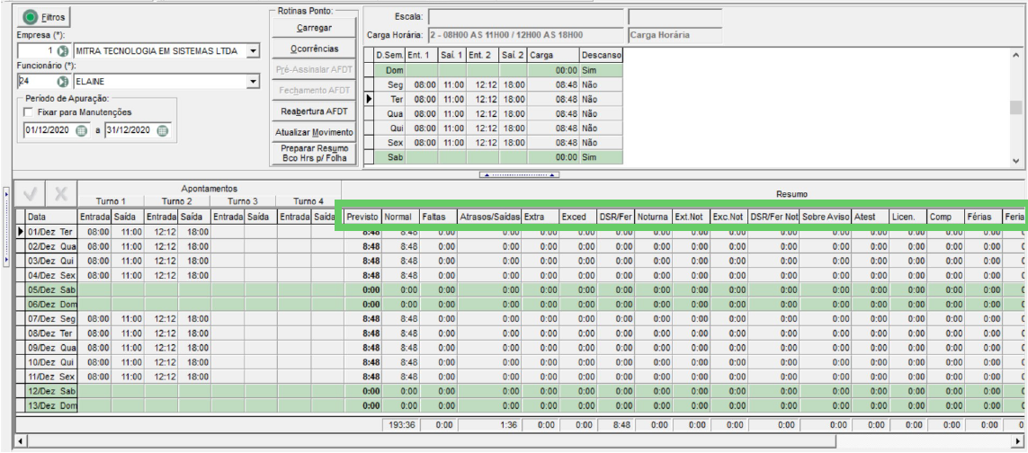Open Empresa lookup via green arrow icon

63,51
